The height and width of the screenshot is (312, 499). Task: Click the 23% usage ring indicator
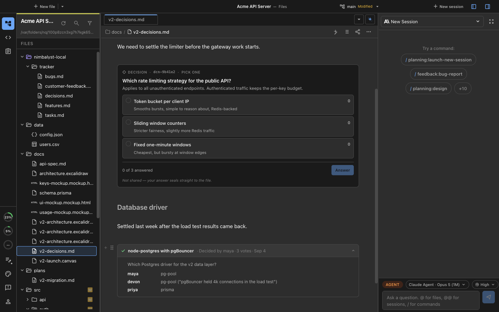point(8,217)
